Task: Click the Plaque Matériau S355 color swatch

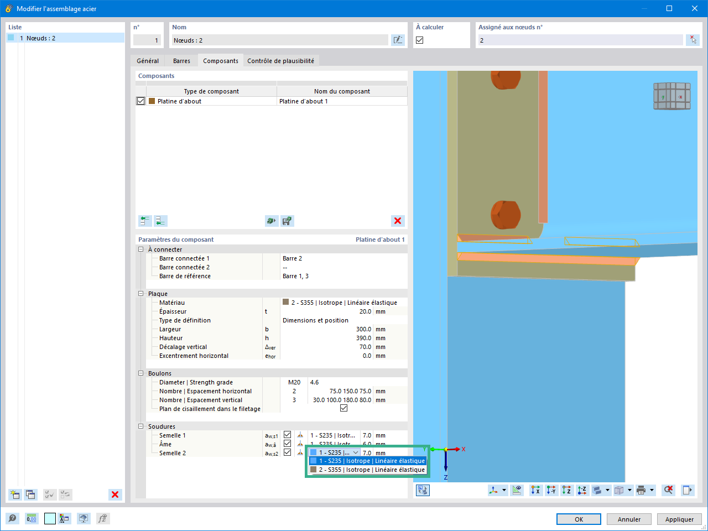Action: click(x=285, y=302)
